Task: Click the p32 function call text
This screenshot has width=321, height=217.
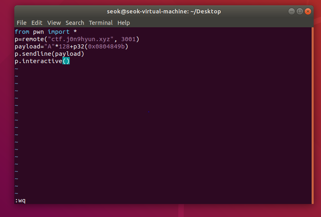Action: tap(79, 46)
